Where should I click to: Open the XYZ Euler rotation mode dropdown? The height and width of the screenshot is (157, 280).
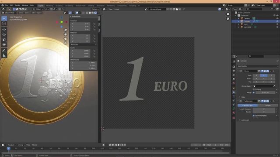pos(84,44)
